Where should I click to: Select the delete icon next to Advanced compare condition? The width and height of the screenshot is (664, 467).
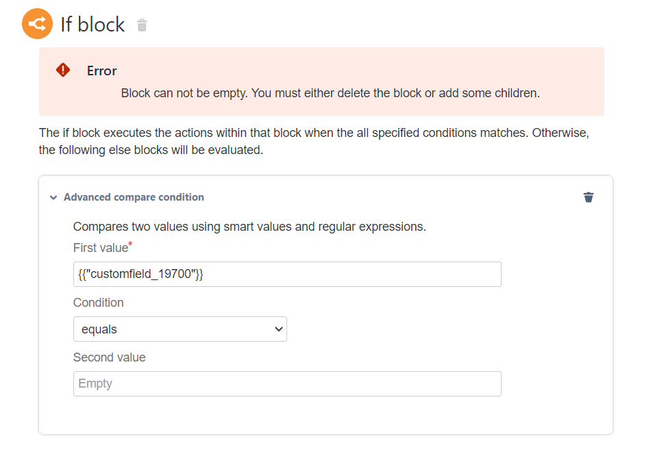coord(588,197)
